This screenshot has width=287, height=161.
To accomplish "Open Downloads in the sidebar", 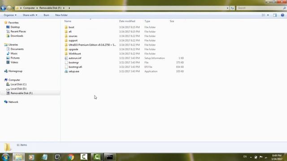I will click(17, 36).
